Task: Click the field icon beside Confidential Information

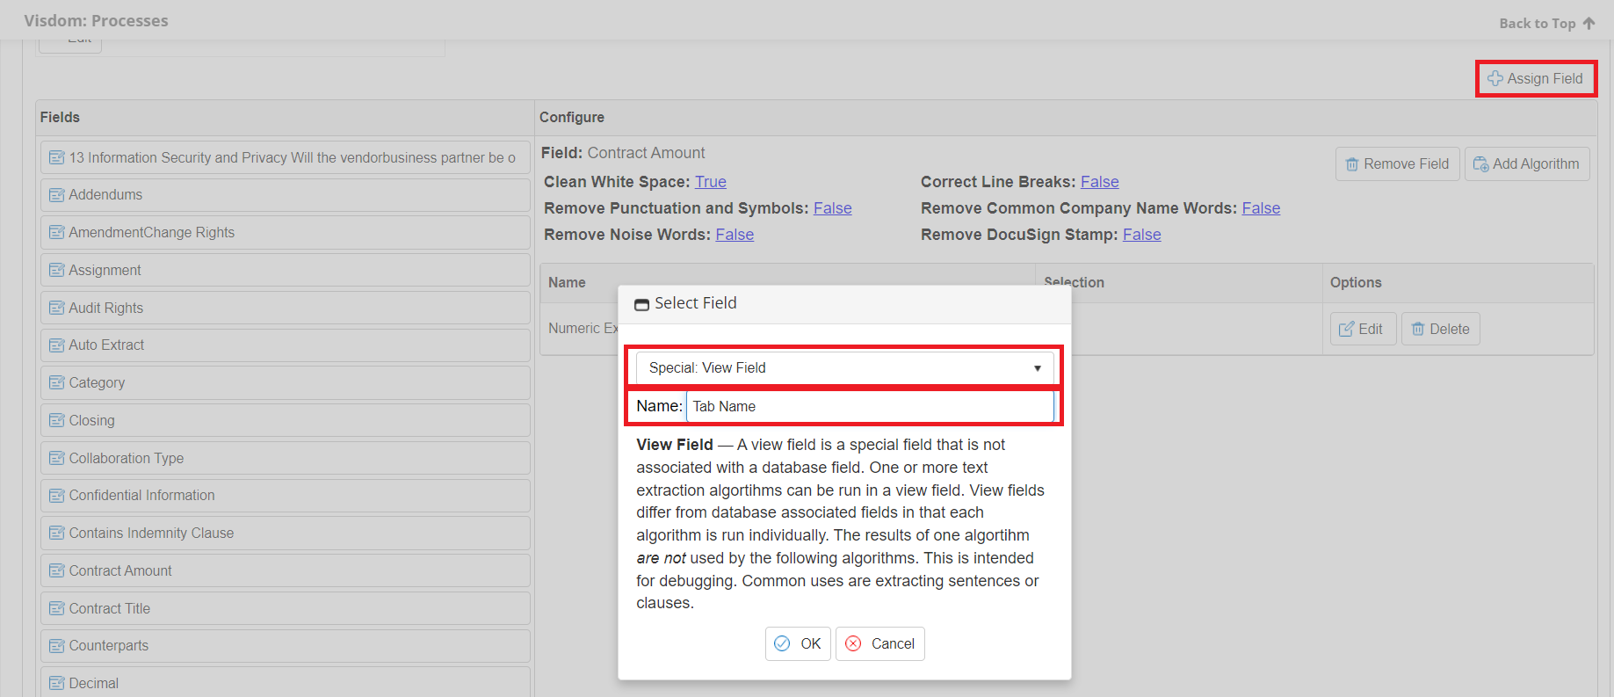Action: [x=57, y=496]
